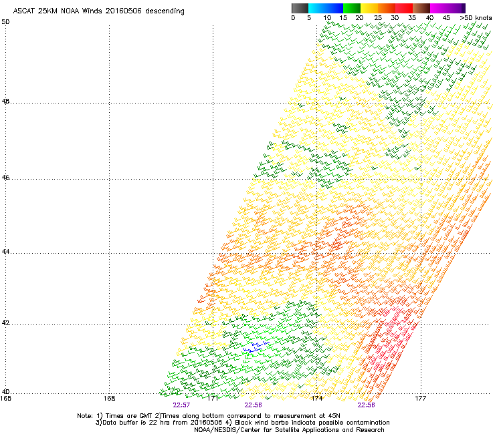The image size is (495, 434).
Task: Click the purple '22:57' swath time label
Action: click(x=181, y=405)
